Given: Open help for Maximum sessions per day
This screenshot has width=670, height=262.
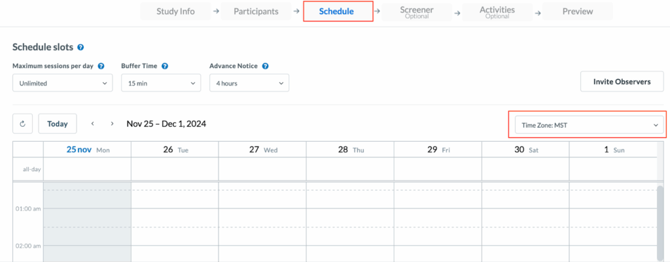Looking at the screenshot, I should (101, 66).
